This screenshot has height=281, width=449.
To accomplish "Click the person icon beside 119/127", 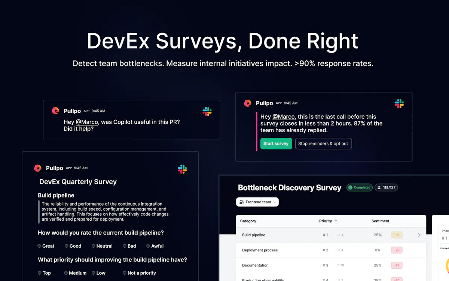I will point(379,187).
